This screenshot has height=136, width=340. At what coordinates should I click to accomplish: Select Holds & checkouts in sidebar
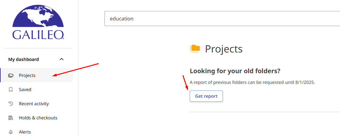36,118
